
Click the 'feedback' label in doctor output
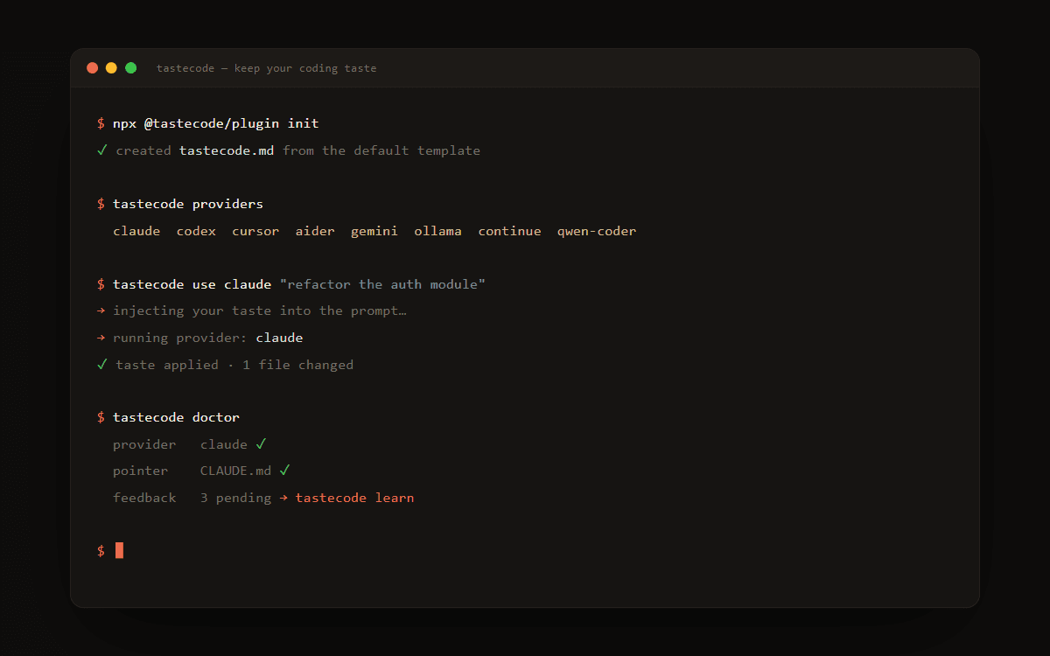144,498
